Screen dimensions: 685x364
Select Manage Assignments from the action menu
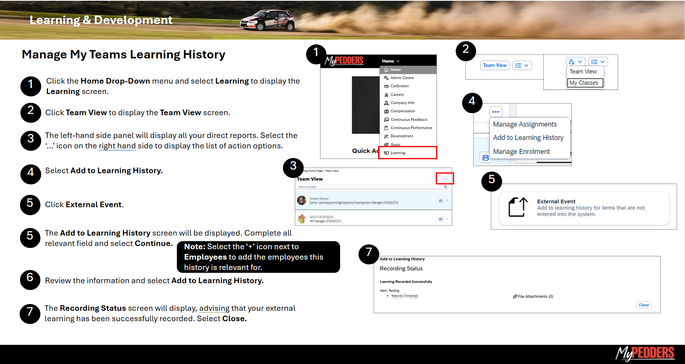point(525,124)
